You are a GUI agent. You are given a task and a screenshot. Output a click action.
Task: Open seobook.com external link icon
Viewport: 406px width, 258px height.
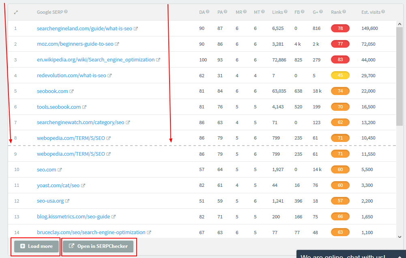[x=72, y=91]
